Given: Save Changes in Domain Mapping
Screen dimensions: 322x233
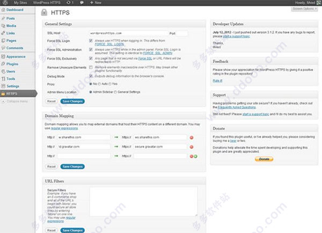Looking at the screenshot, I should tap(72, 166).
